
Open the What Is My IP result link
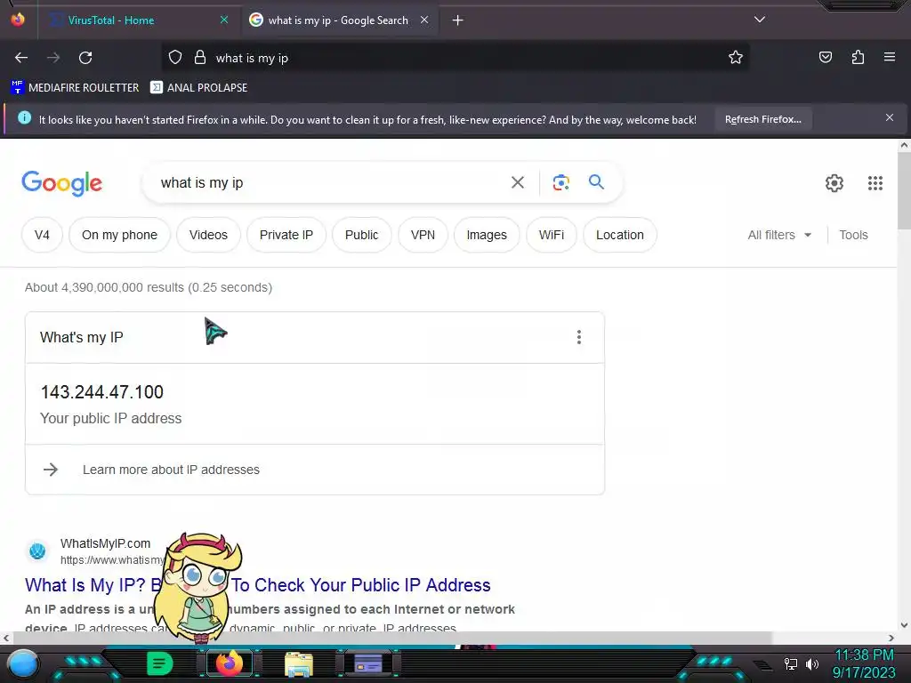click(257, 585)
